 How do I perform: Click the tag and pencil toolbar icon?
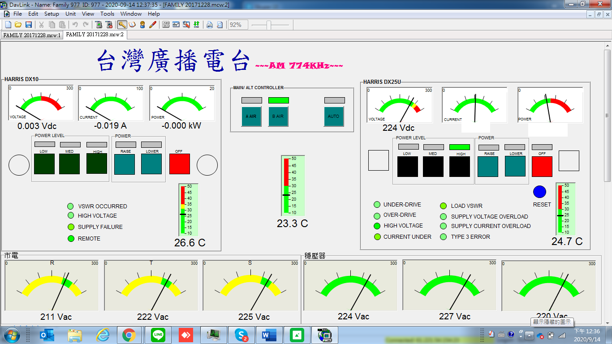pyautogui.click(x=186, y=25)
